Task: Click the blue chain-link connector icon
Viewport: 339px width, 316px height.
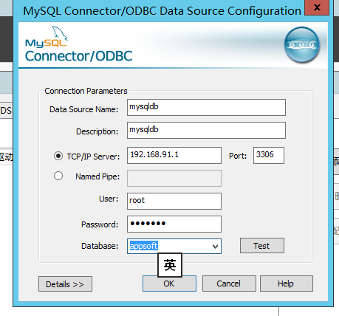Action: click(x=302, y=45)
